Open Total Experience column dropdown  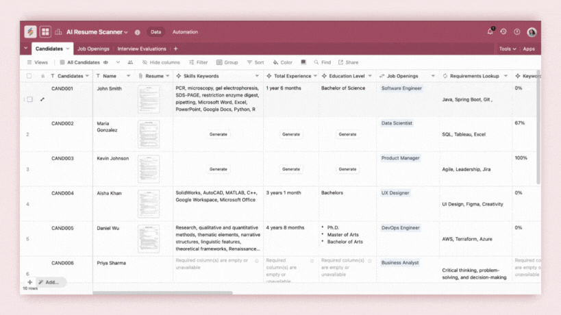tap(315, 76)
